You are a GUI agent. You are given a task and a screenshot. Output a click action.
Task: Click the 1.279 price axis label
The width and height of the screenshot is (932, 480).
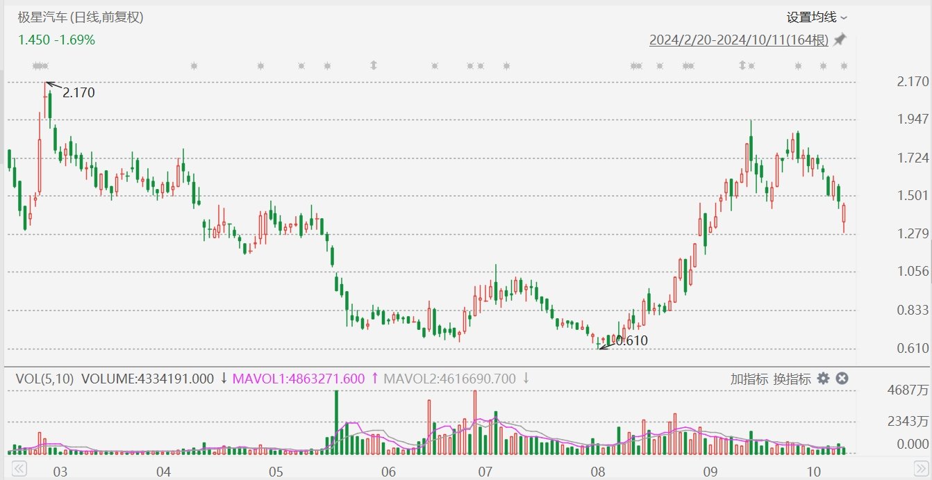pos(913,233)
